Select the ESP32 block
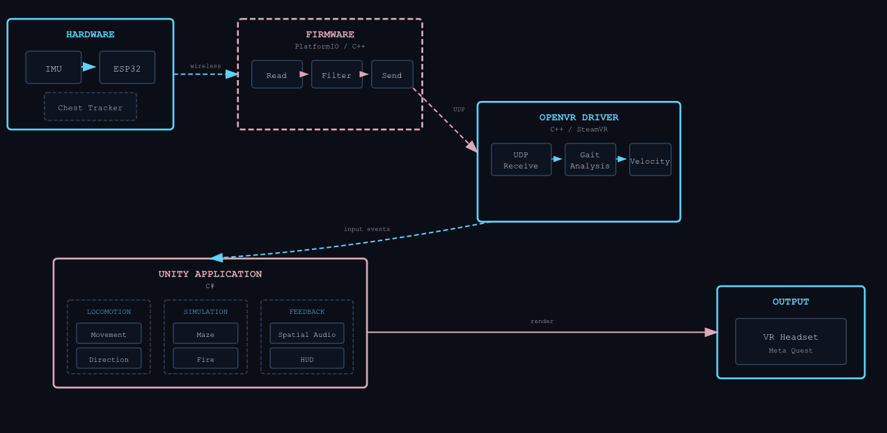887x433 pixels. tap(127, 68)
